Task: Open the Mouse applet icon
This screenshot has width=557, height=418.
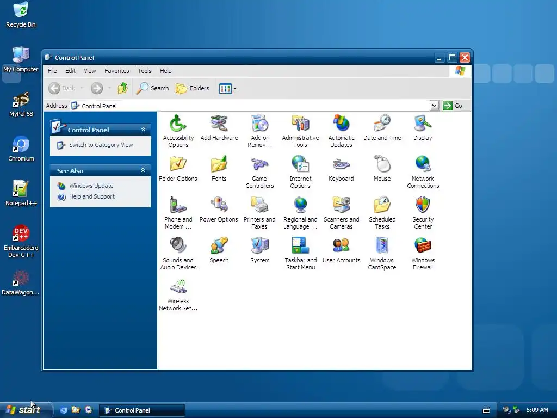Action: pyautogui.click(x=382, y=164)
